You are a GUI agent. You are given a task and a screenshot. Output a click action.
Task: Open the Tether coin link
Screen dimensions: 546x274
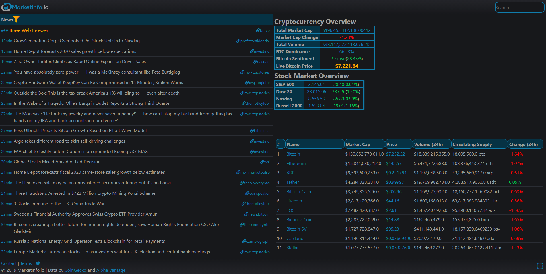click(292, 182)
